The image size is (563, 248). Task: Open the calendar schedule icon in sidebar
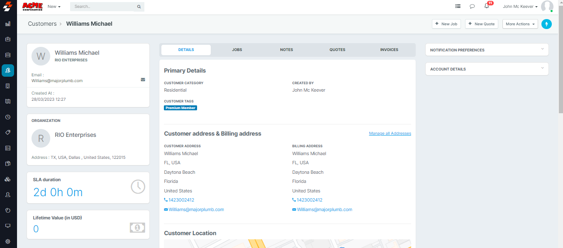pos(8,55)
